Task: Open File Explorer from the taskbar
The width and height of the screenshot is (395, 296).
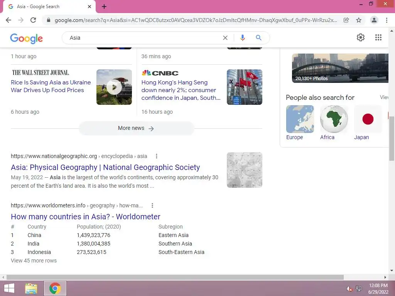Action: tap(31, 288)
